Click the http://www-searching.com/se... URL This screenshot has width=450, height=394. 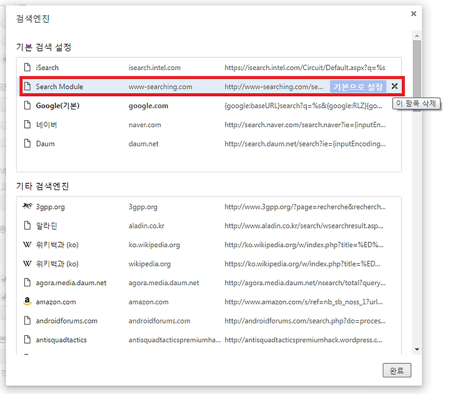tap(274, 87)
